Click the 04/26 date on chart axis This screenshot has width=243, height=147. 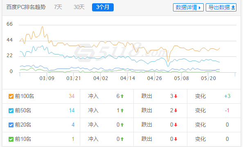155,78
